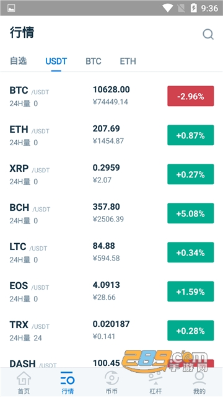Tap the -2.96% change button for BTC
Viewport: 223px width, 397px height.
[x=191, y=96]
